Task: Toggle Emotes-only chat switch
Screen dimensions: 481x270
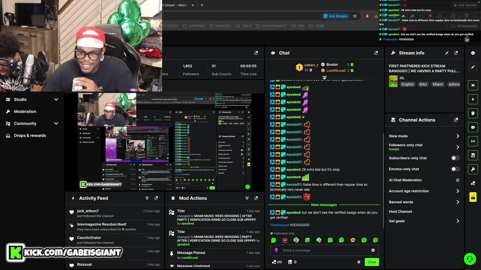Action: [x=455, y=169]
